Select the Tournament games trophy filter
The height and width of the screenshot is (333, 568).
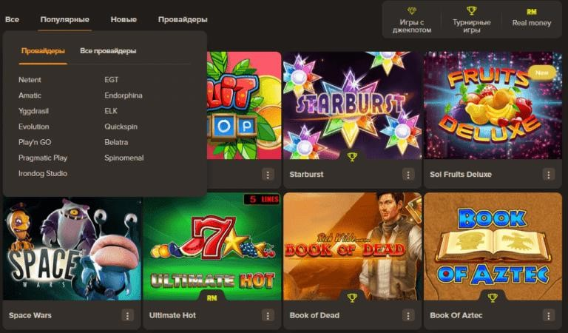click(471, 20)
